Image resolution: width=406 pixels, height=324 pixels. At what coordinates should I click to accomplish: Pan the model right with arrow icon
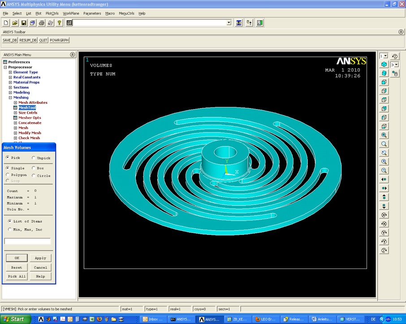coord(384,188)
